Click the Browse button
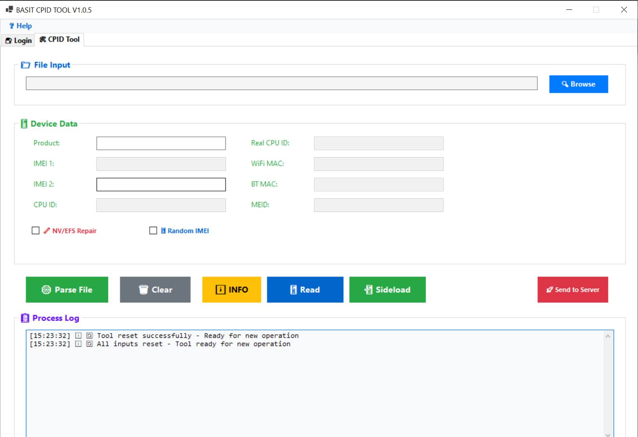 click(x=578, y=84)
